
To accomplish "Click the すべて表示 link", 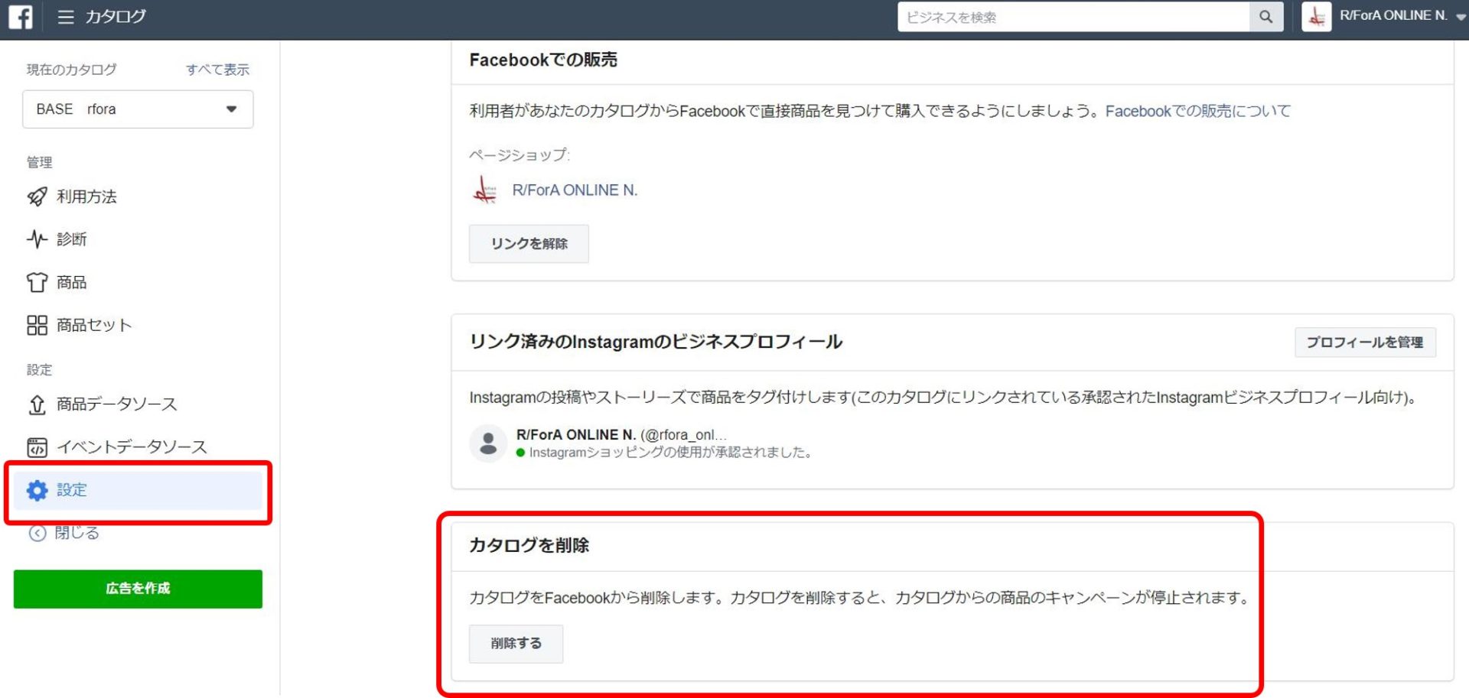I will pos(218,70).
